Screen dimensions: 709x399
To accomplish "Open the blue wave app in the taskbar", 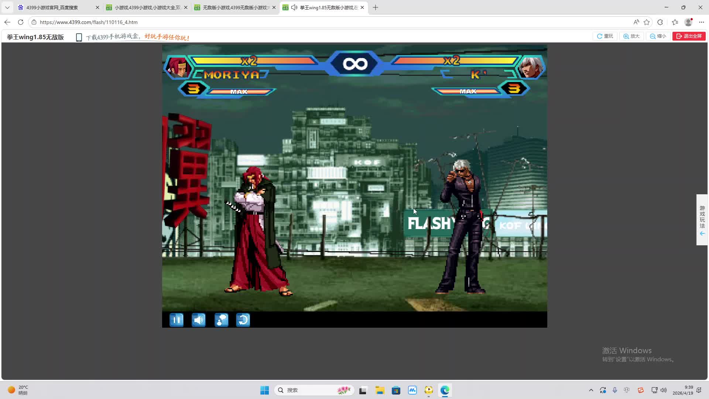I will click(412, 390).
